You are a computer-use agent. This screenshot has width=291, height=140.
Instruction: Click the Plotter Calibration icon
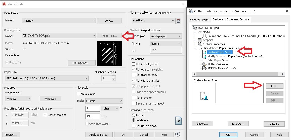pos(204,64)
